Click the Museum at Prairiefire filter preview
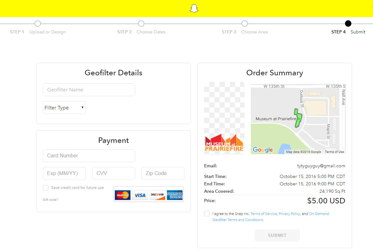Viewport: 373px width, 252px height. point(224,118)
